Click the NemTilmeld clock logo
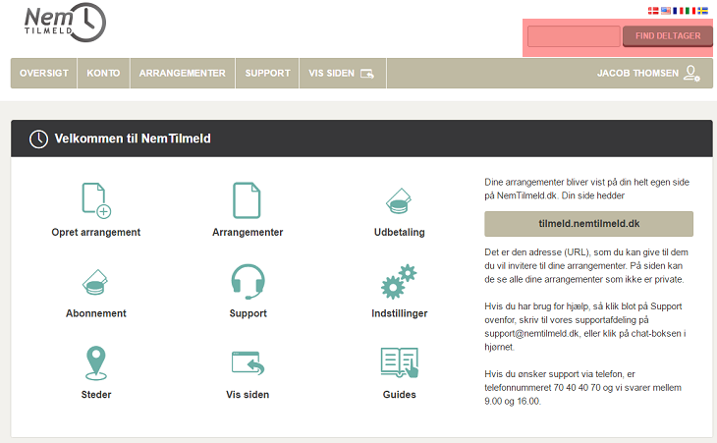This screenshot has width=717, height=443. tap(65, 23)
